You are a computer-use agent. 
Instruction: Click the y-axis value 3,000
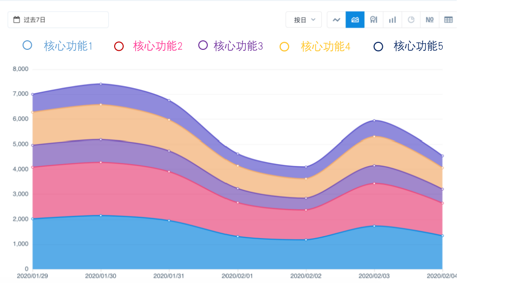tap(21, 194)
